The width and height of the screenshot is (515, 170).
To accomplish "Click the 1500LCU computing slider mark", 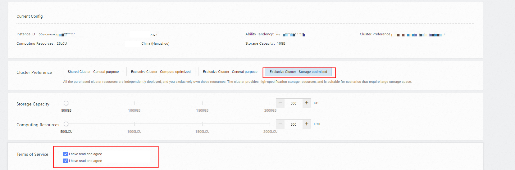I will coord(202,124).
